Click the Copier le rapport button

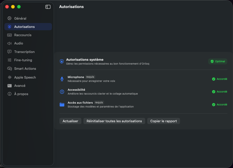point(164,121)
